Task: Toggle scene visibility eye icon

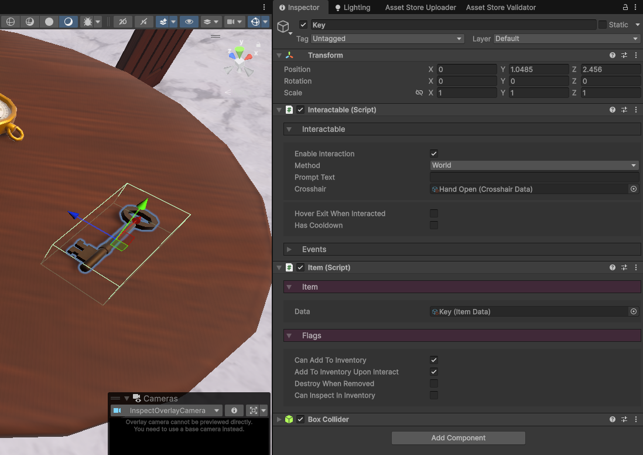Action: click(189, 22)
